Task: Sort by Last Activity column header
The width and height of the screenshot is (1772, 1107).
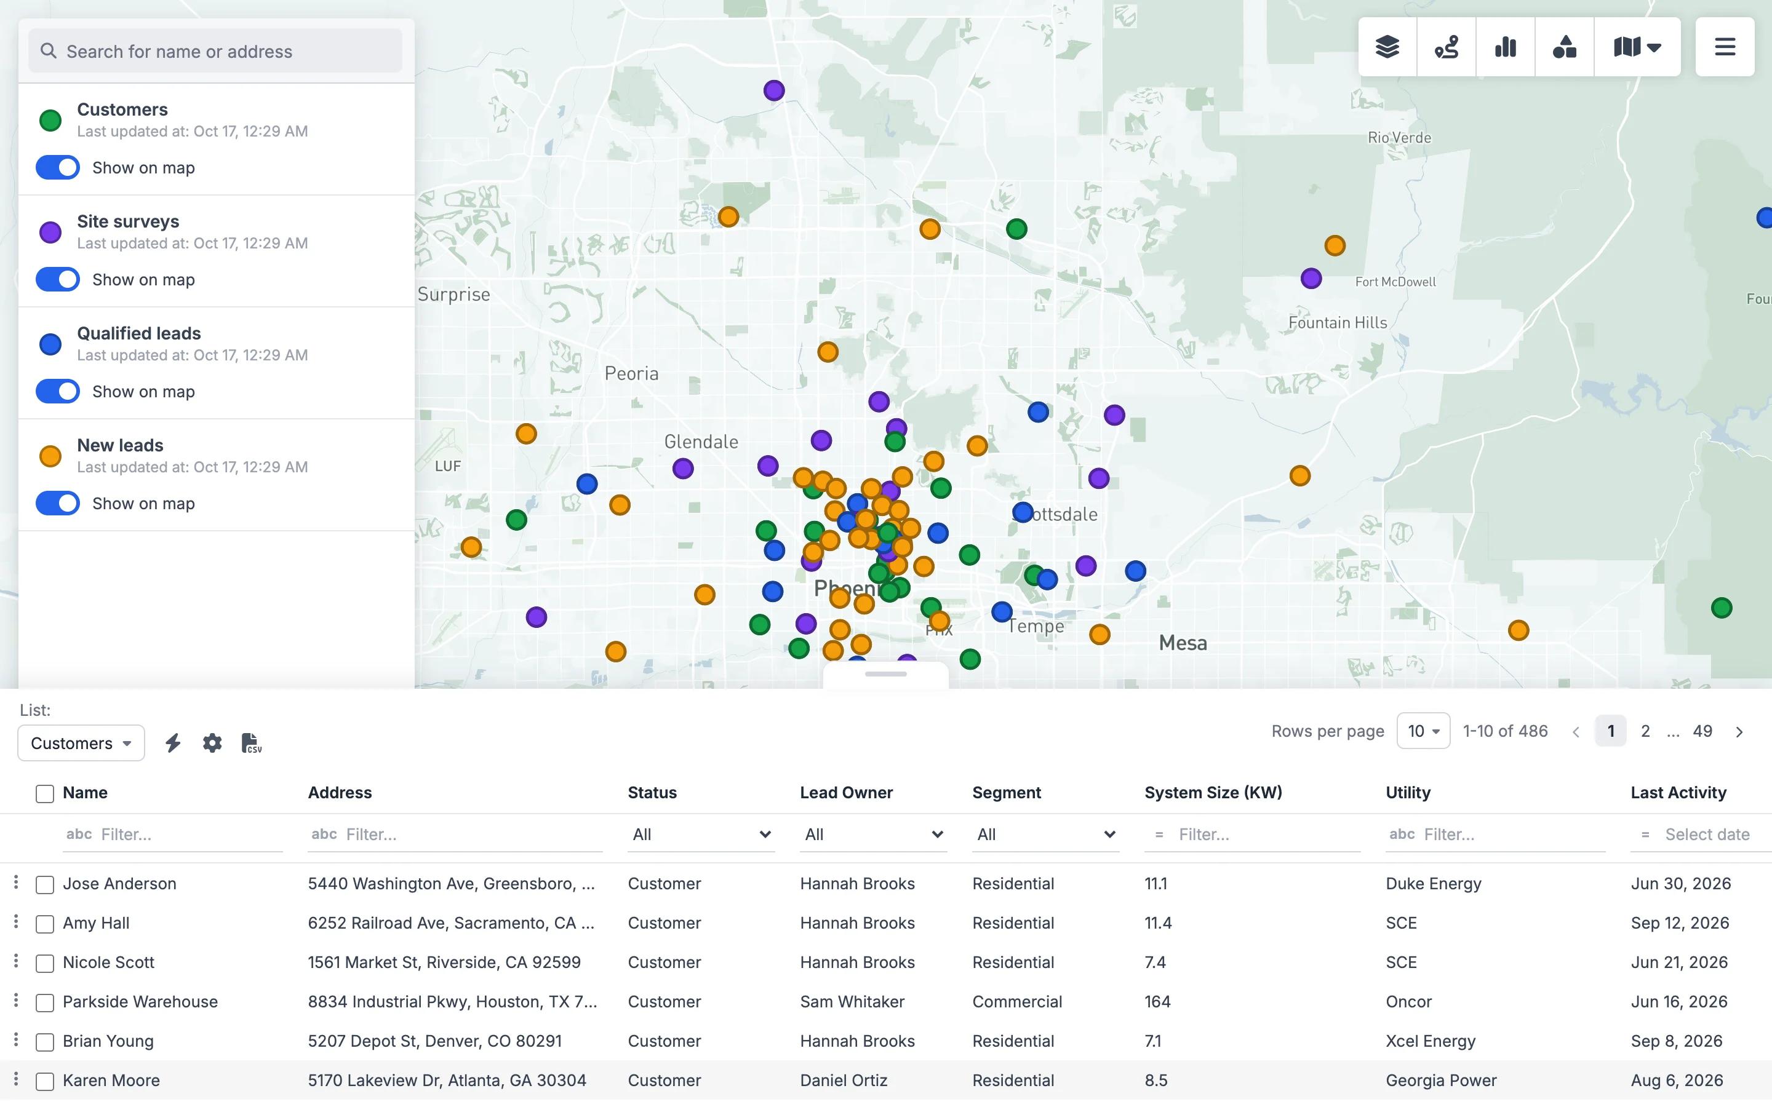Action: coord(1678,792)
